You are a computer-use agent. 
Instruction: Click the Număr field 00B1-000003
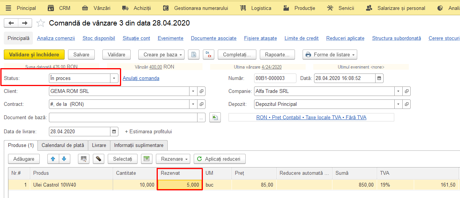275,78
